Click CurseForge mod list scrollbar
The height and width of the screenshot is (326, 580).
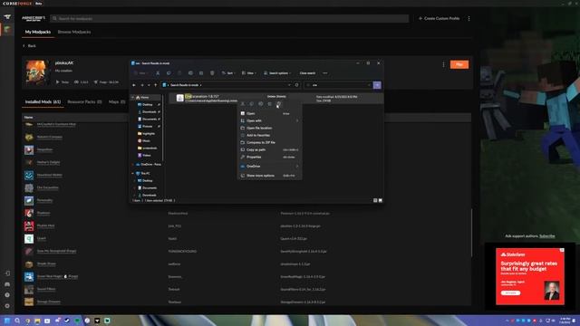tap(471, 232)
